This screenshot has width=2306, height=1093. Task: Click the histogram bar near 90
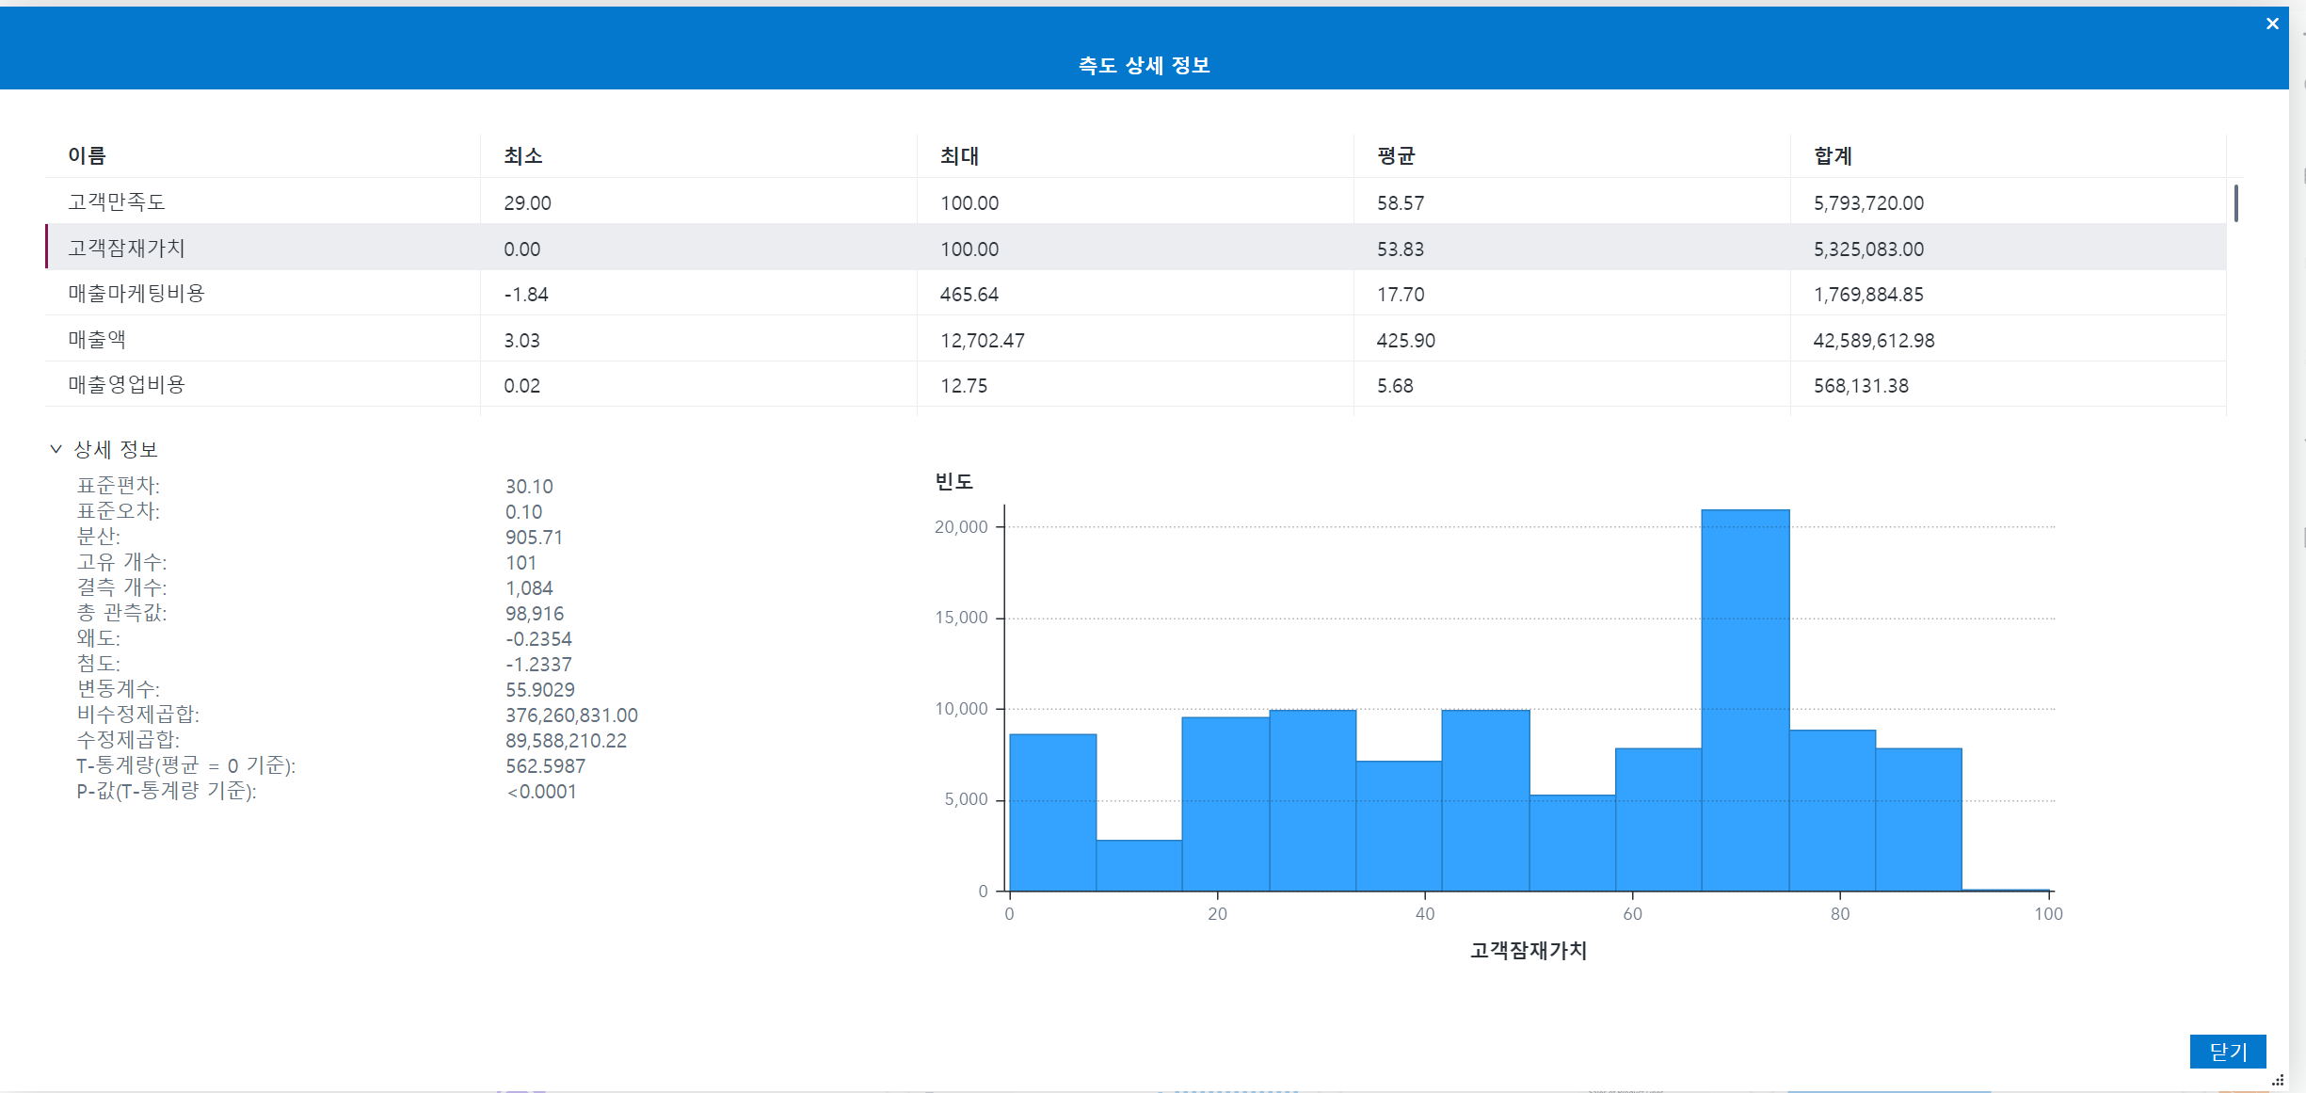click(x=1918, y=819)
